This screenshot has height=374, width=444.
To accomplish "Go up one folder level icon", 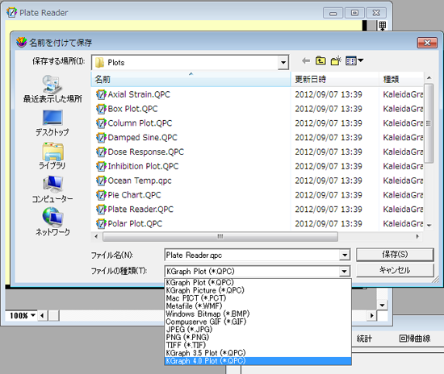I will (320, 60).
